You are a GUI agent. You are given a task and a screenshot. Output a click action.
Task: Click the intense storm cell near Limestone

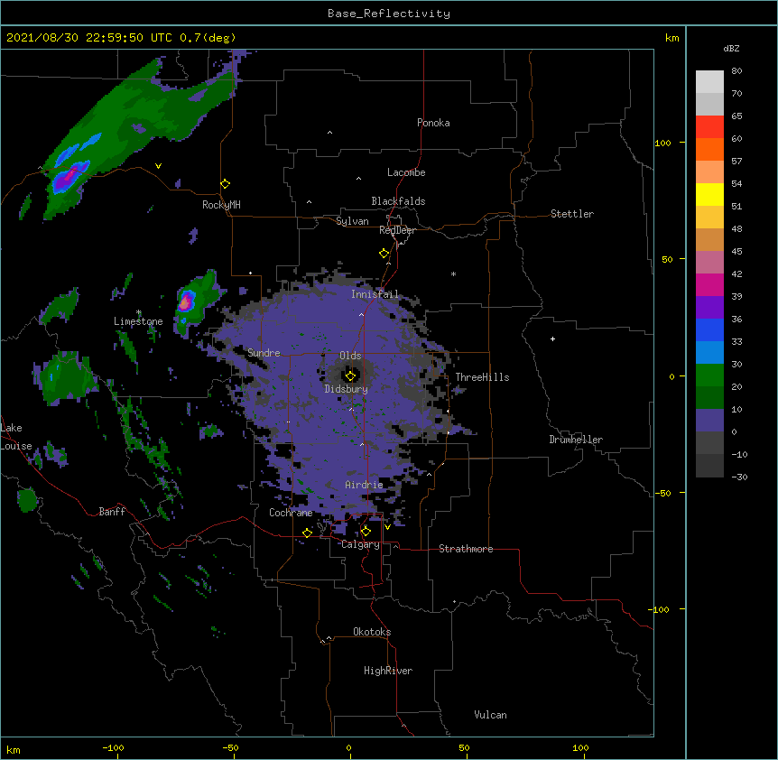point(186,301)
